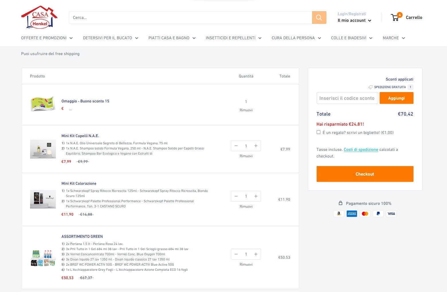Click the orange search magnifier button
This screenshot has height=292, width=447.
[319, 17]
